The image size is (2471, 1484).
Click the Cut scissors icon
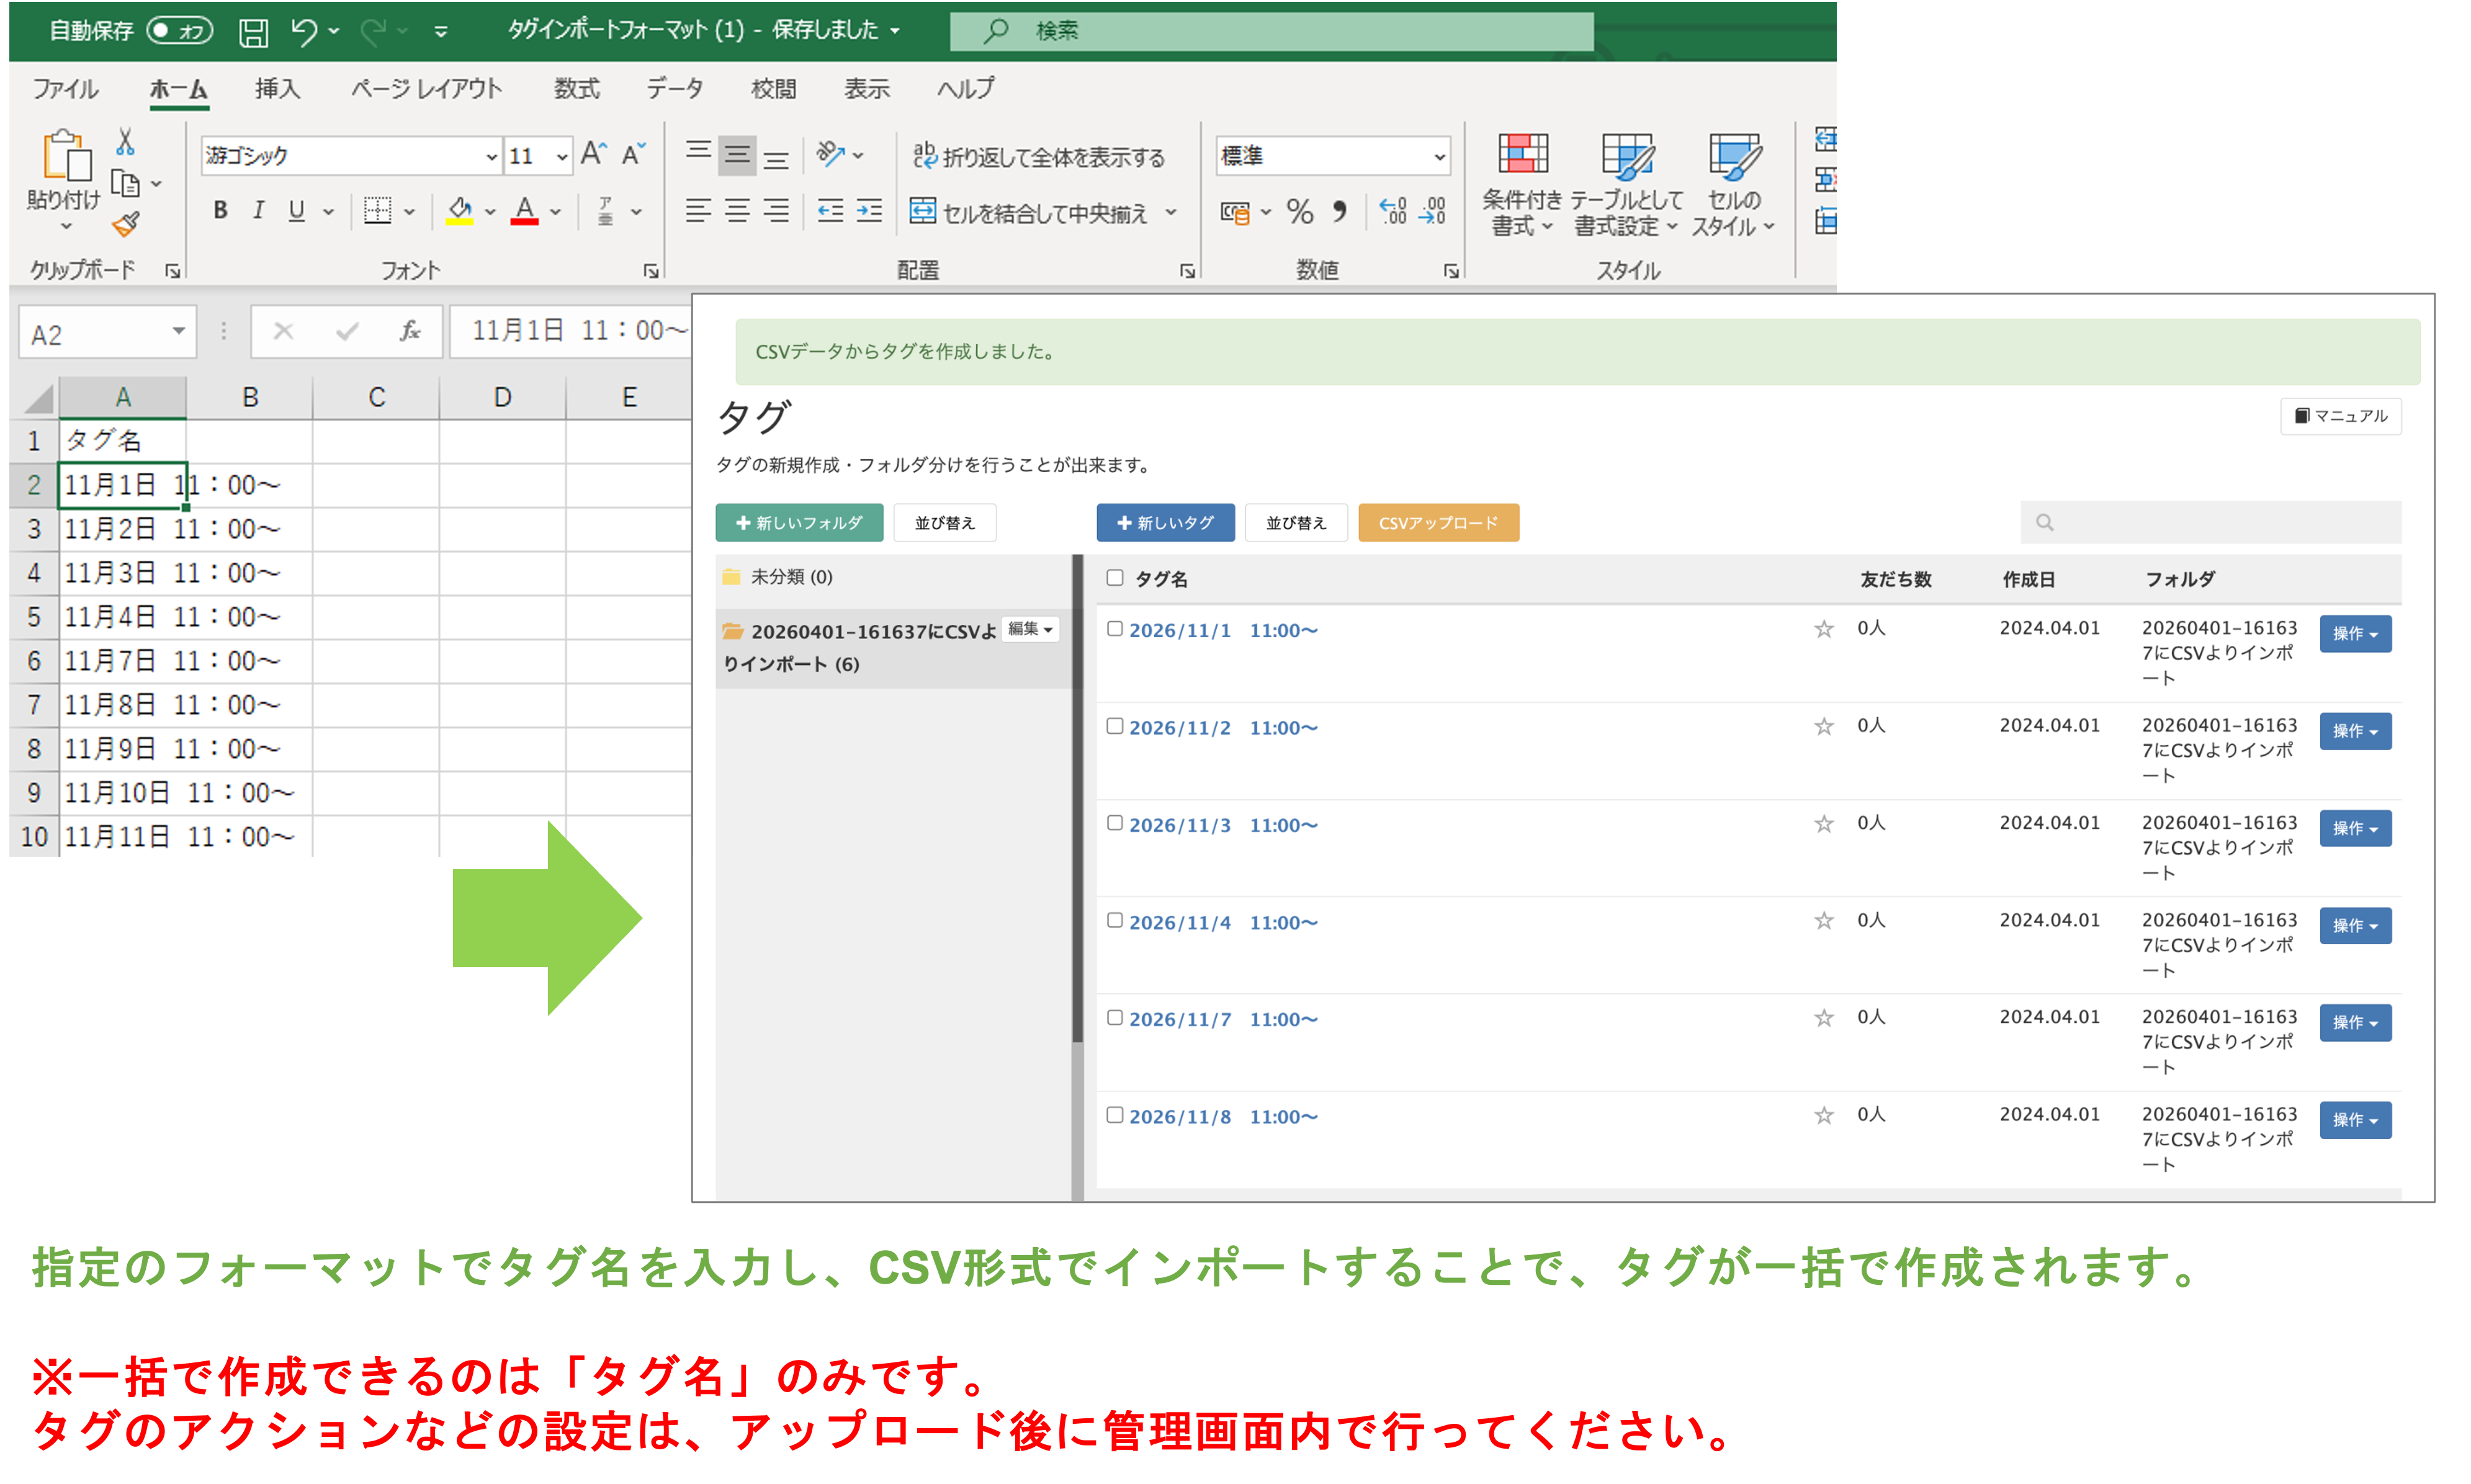[x=125, y=142]
